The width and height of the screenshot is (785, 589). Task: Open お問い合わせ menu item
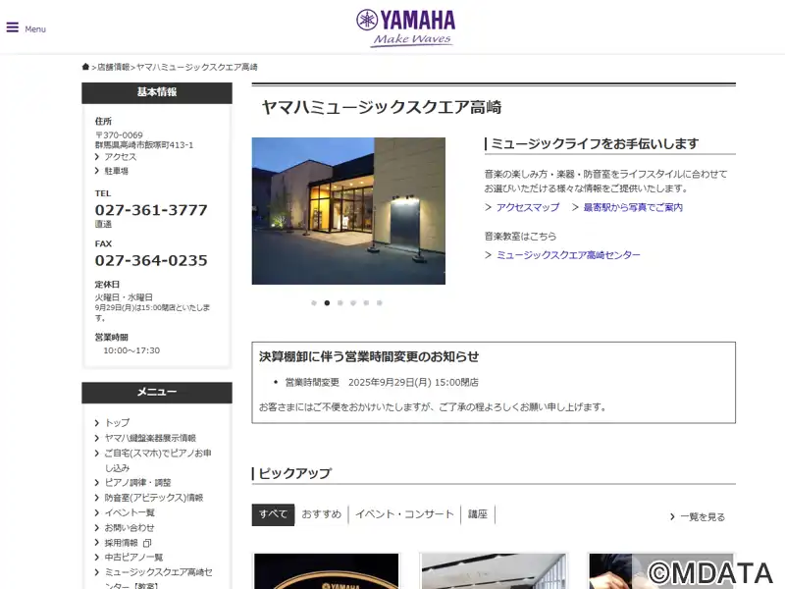(130, 527)
